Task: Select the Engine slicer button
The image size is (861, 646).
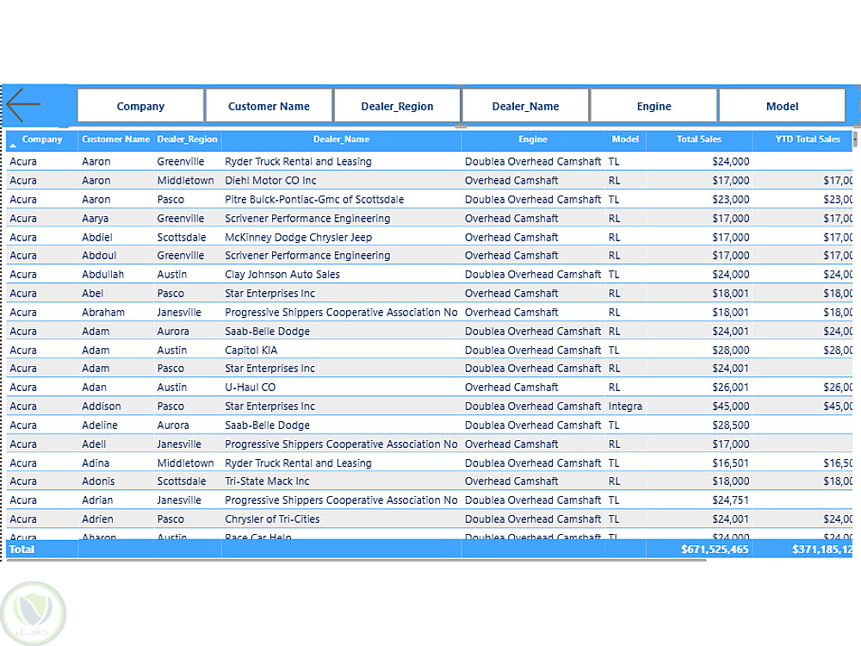Action: [654, 105]
